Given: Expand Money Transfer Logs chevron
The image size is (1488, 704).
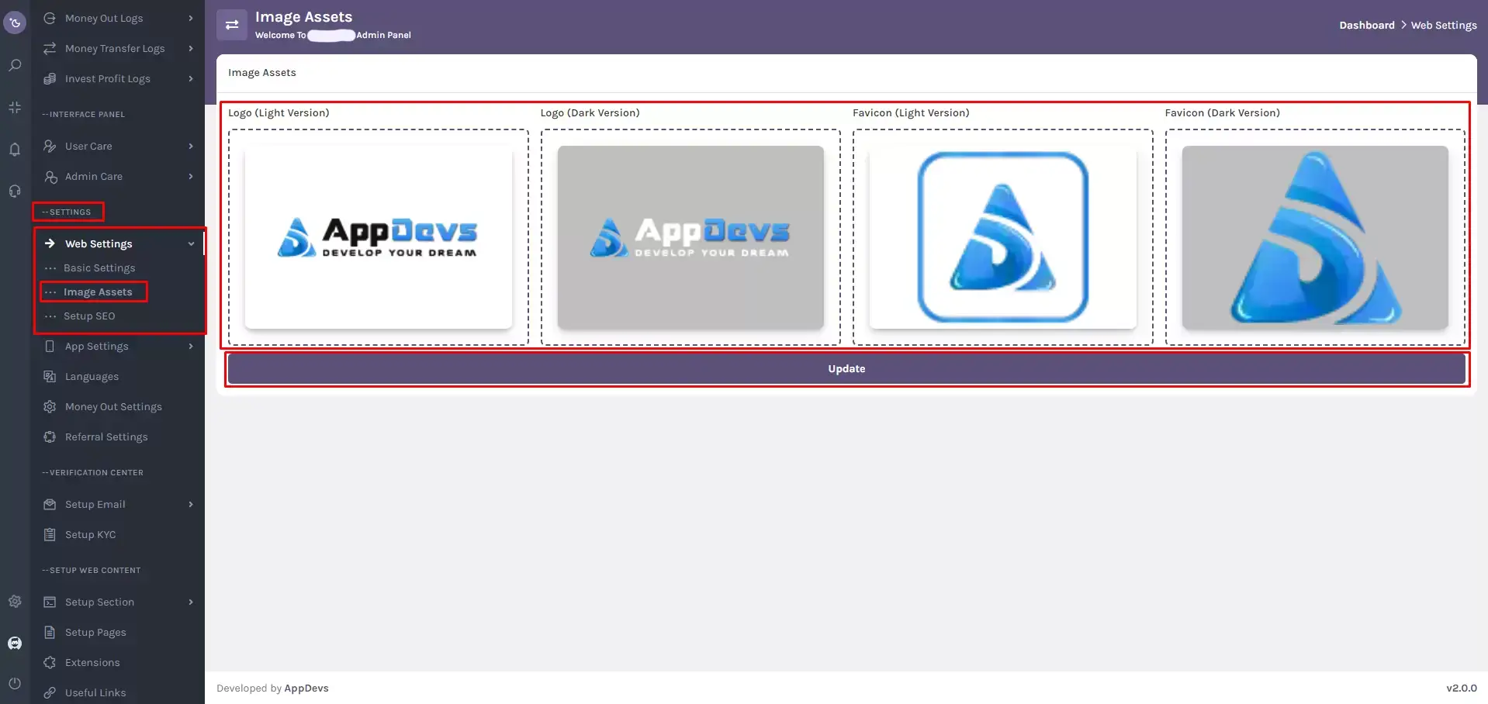Looking at the screenshot, I should [191, 48].
